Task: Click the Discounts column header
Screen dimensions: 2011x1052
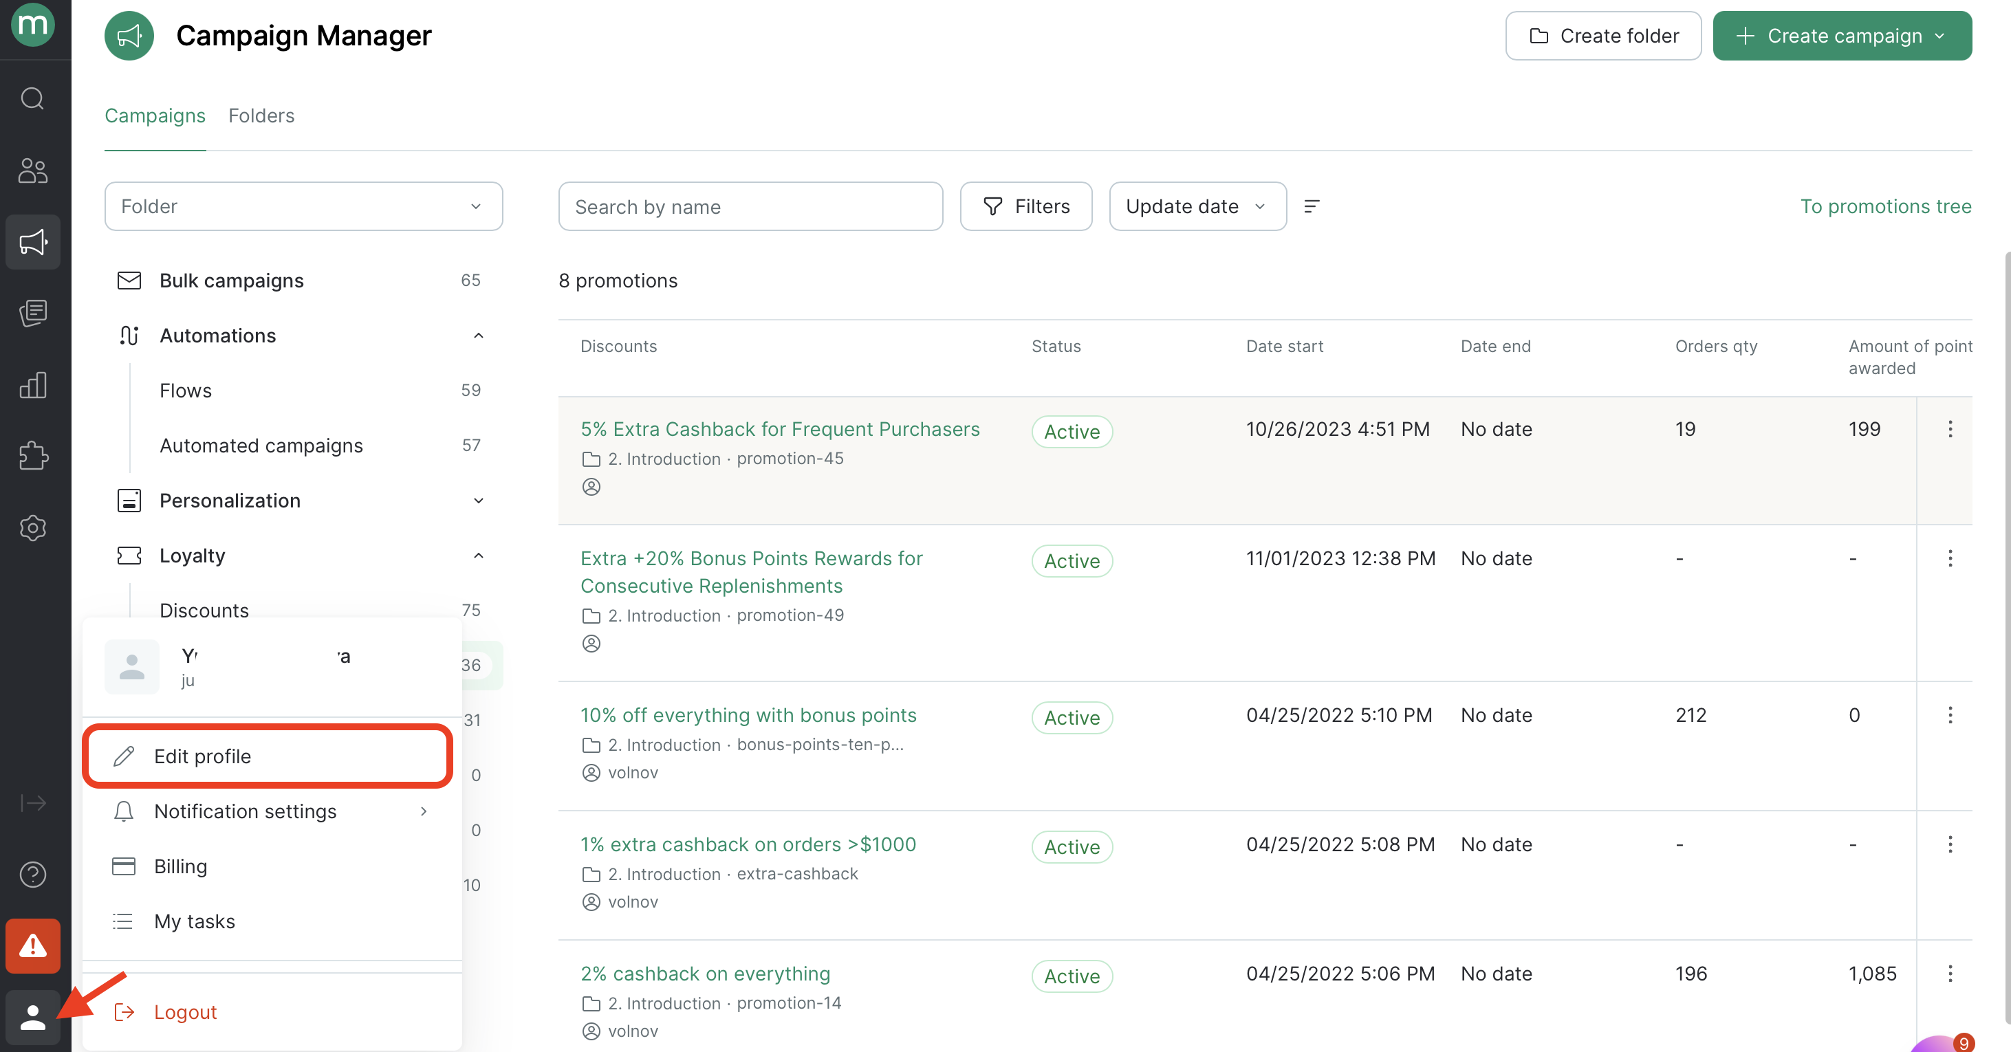Action: (x=618, y=346)
